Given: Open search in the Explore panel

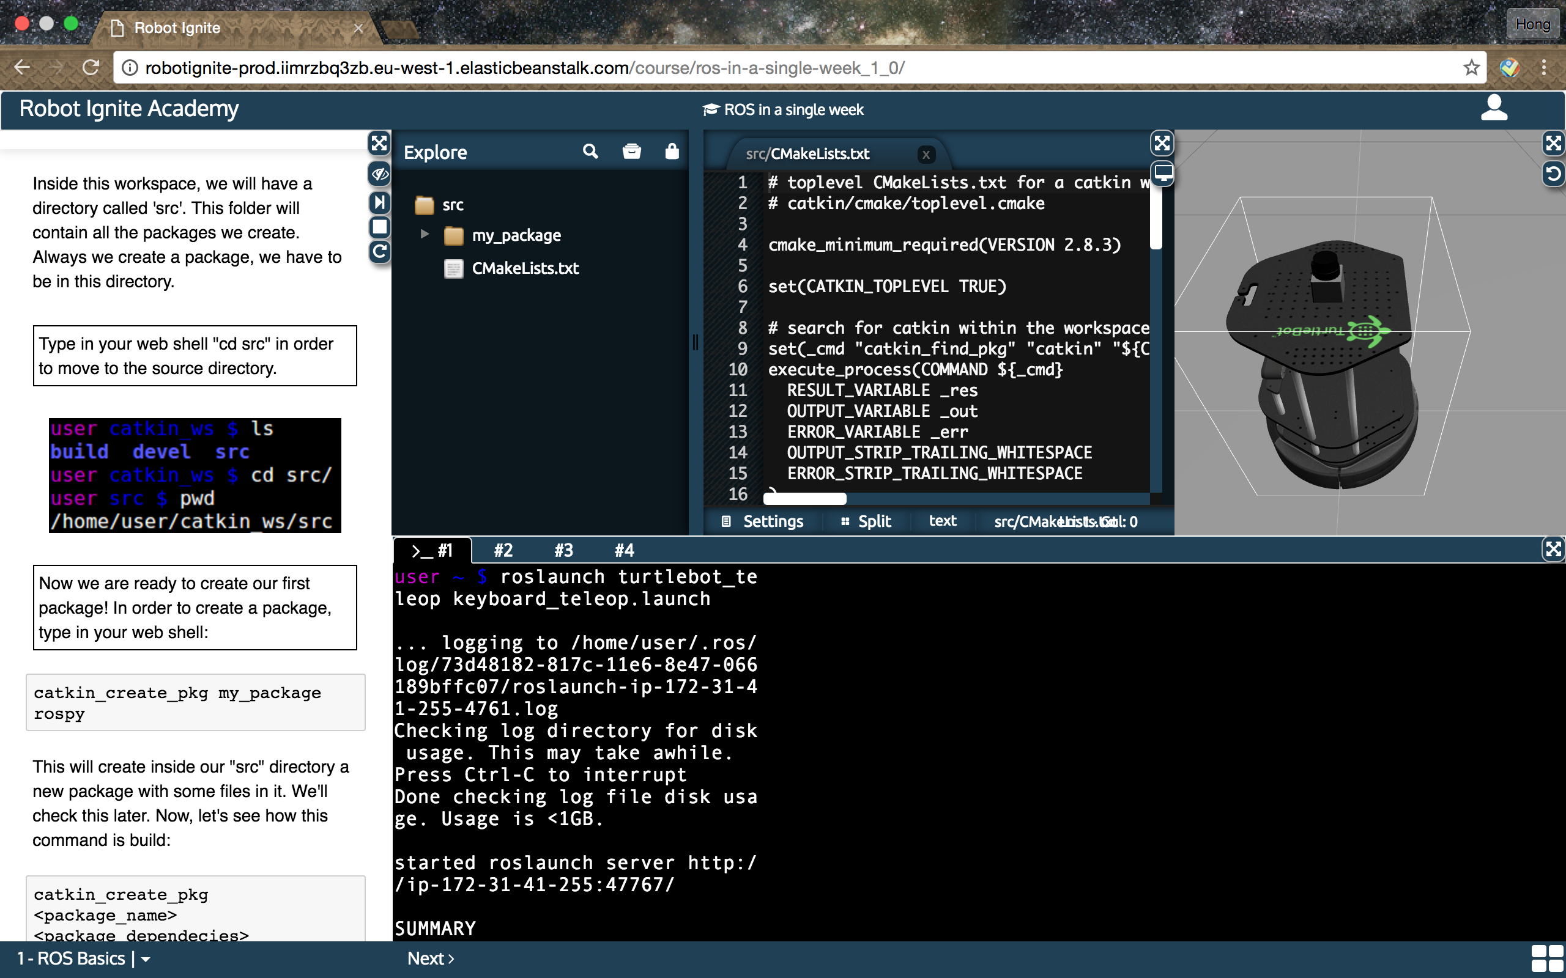Looking at the screenshot, I should (x=590, y=152).
